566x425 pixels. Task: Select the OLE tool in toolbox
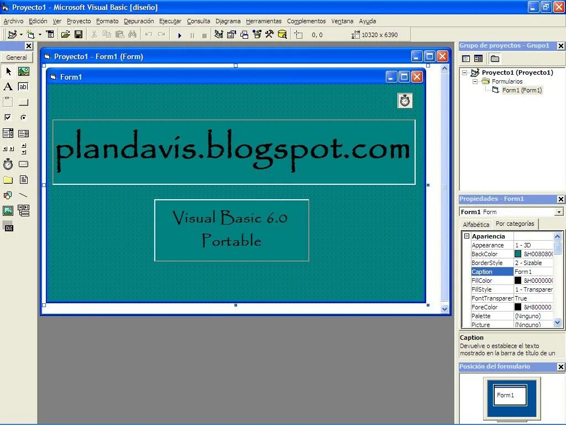point(8,226)
